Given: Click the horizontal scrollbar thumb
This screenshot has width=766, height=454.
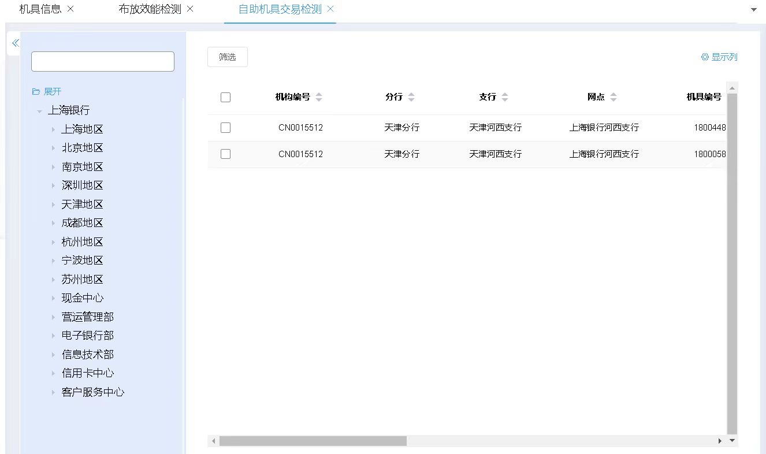Looking at the screenshot, I should coord(313,441).
